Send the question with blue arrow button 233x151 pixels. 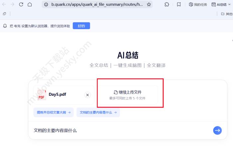[217, 130]
